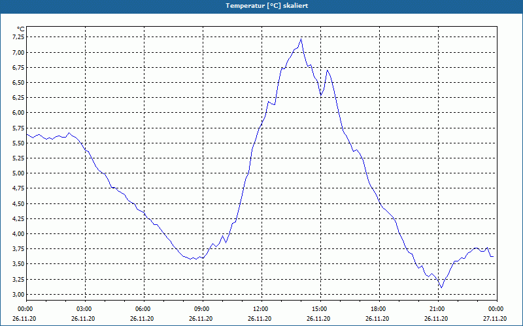Image resolution: width=523 pixels, height=326 pixels.
Task: Click the °C unit label on the axis
Action: [x=21, y=29]
